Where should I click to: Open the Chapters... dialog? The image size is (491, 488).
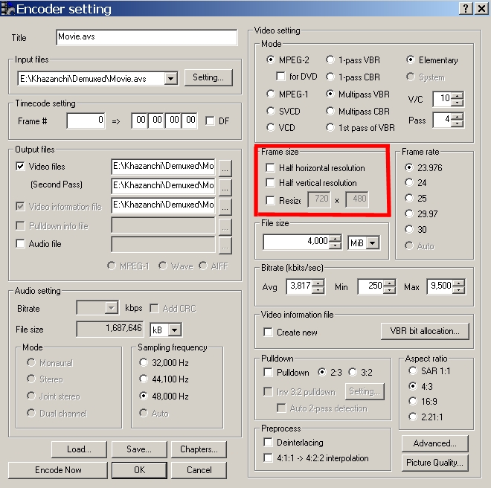coord(199,449)
